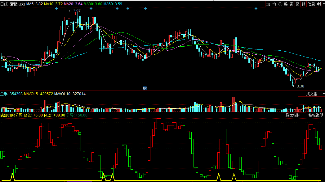325x182 pixels.
Task: Click the MAVOL5: 429572 label
Action: click(x=38, y=94)
